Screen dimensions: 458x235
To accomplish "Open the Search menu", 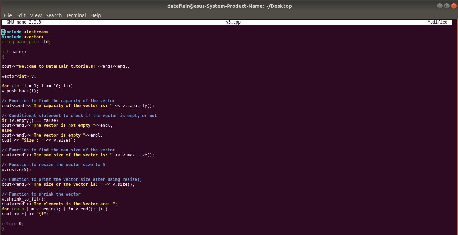I will tap(53, 15).
